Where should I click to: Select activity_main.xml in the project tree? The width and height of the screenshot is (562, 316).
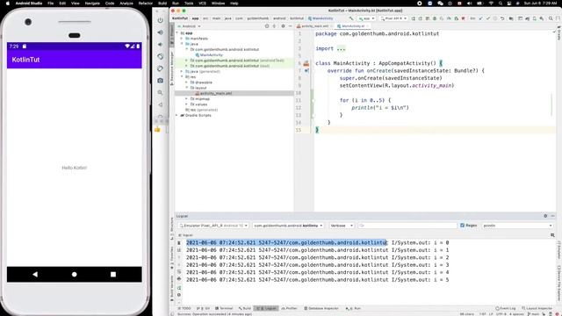coord(213,93)
